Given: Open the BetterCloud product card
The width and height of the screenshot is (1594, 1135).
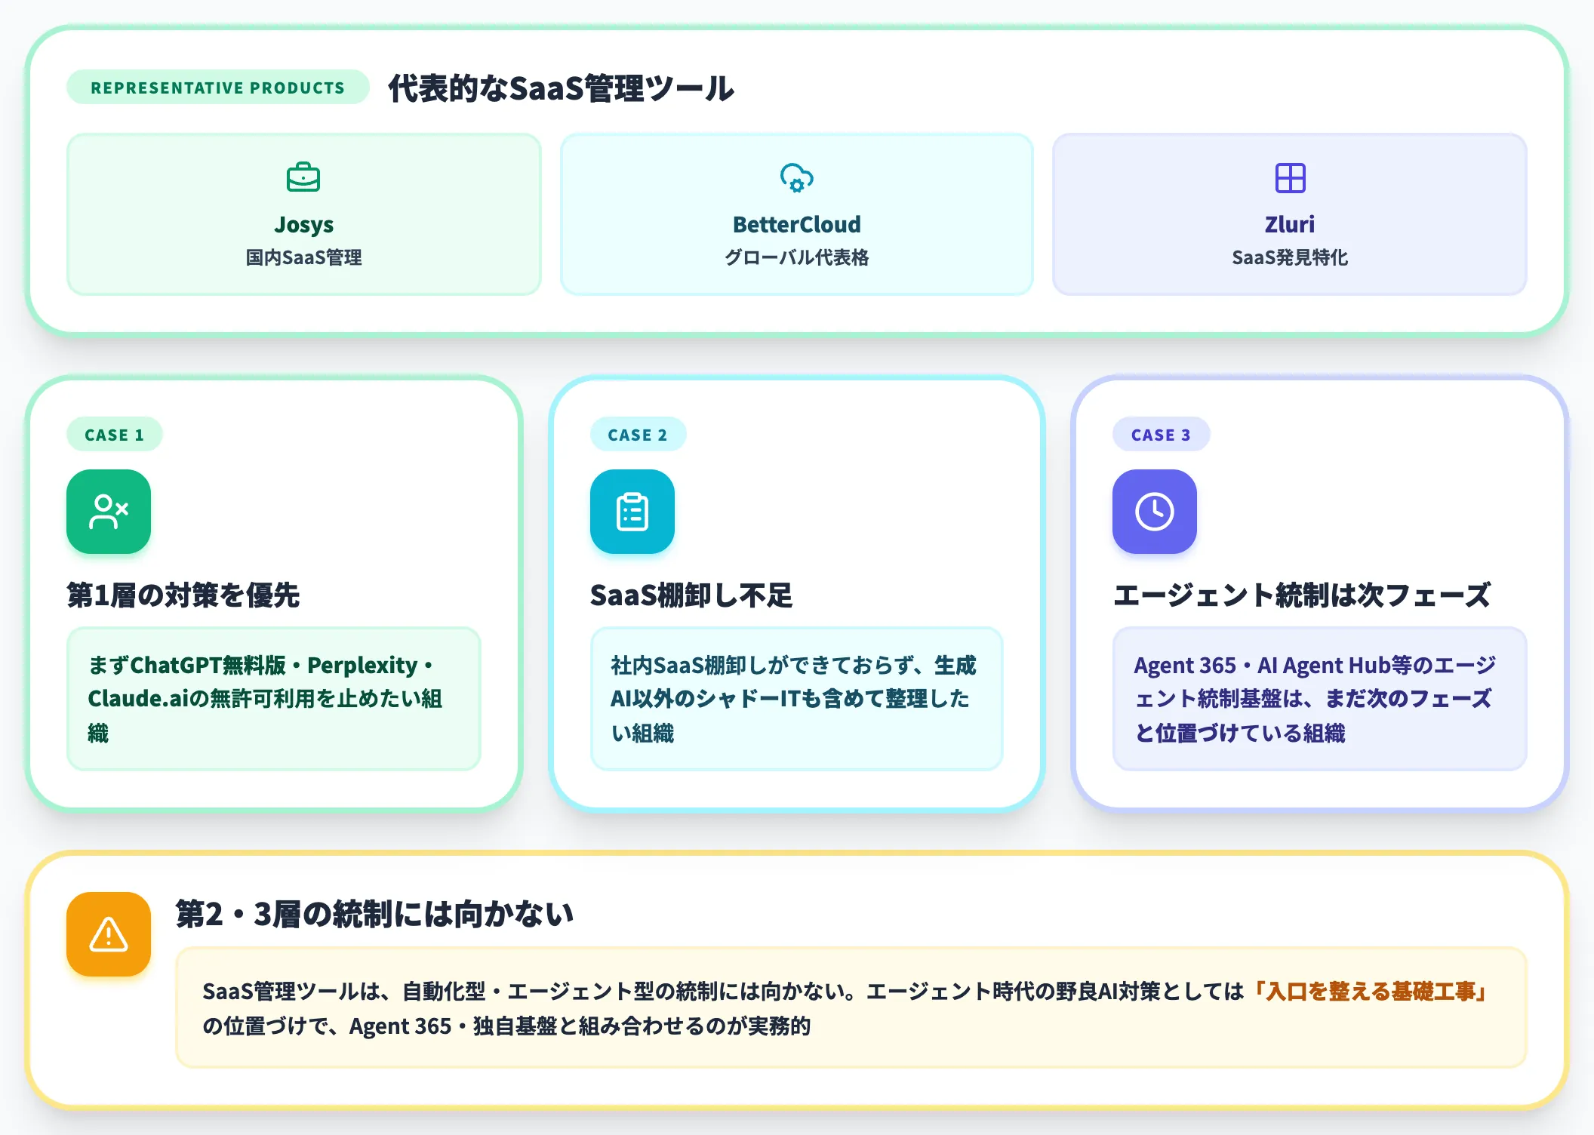Looking at the screenshot, I should (796, 214).
